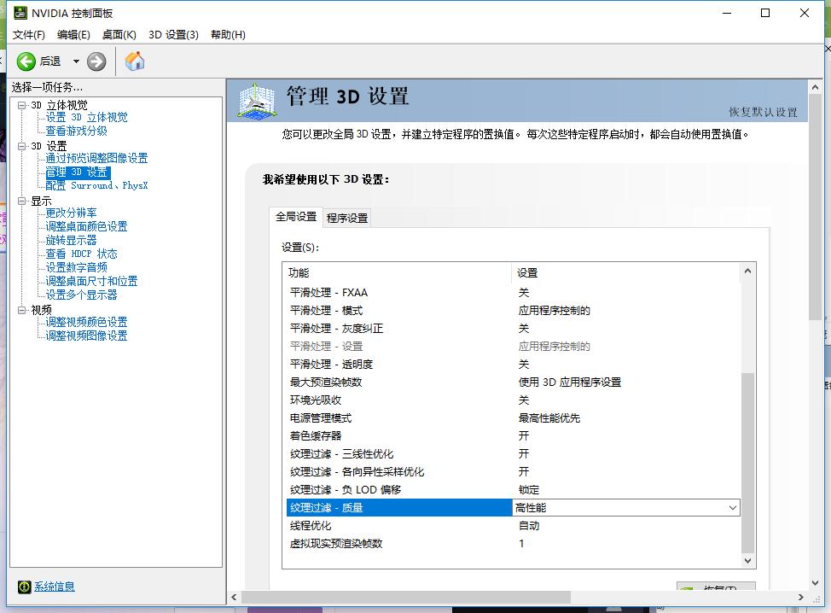Viewport: 831px width, 613px height.
Task: Click horizontal scrollbar left arrow
Action: (235, 597)
